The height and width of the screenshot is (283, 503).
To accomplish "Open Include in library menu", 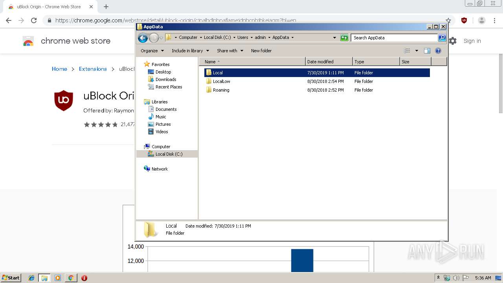I will [190, 51].
